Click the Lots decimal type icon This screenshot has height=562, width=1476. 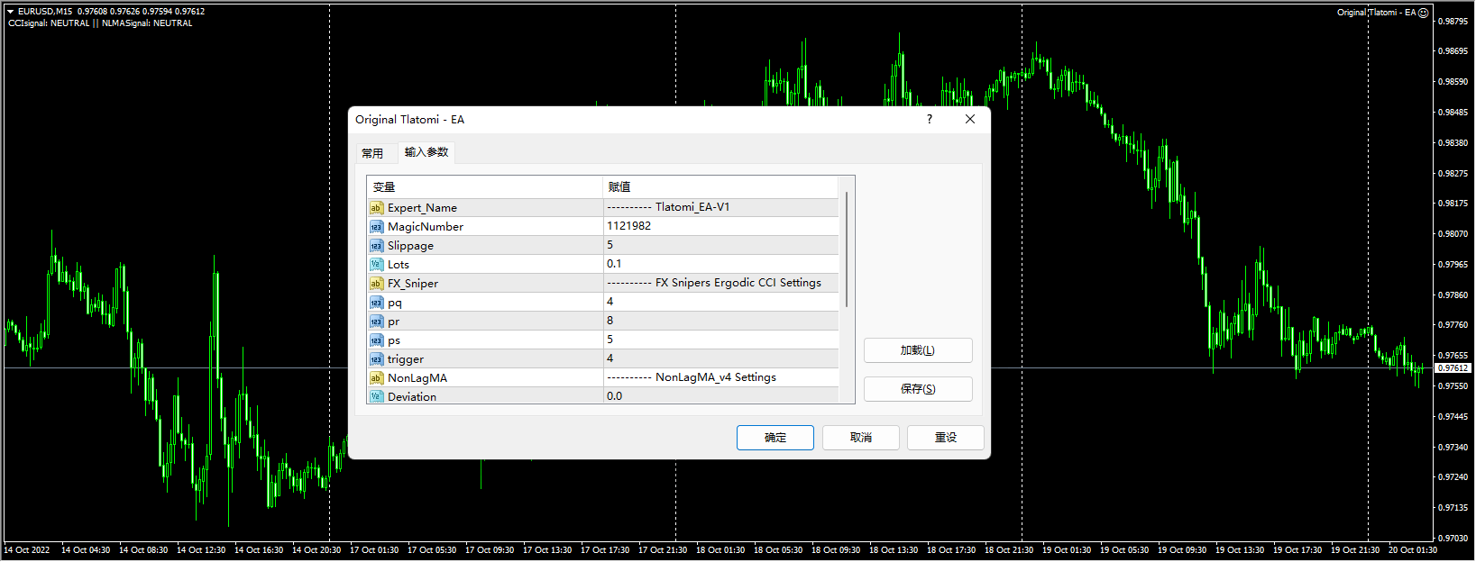376,265
